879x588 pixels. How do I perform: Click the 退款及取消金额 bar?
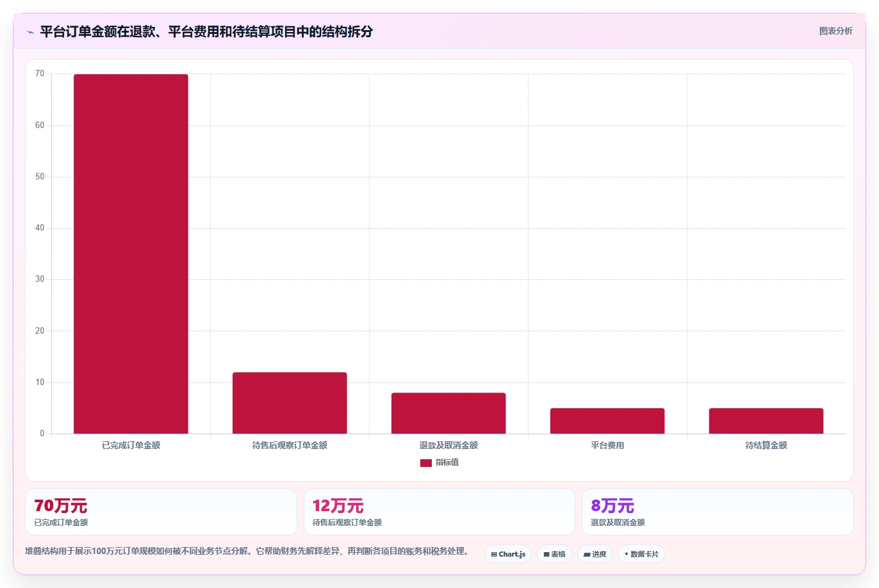click(448, 413)
